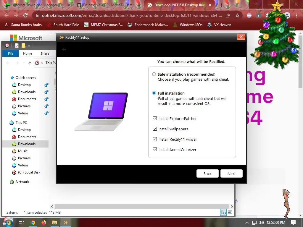Open VX Heaven bookmark
Screen dimensions: 303x227
point(219,25)
